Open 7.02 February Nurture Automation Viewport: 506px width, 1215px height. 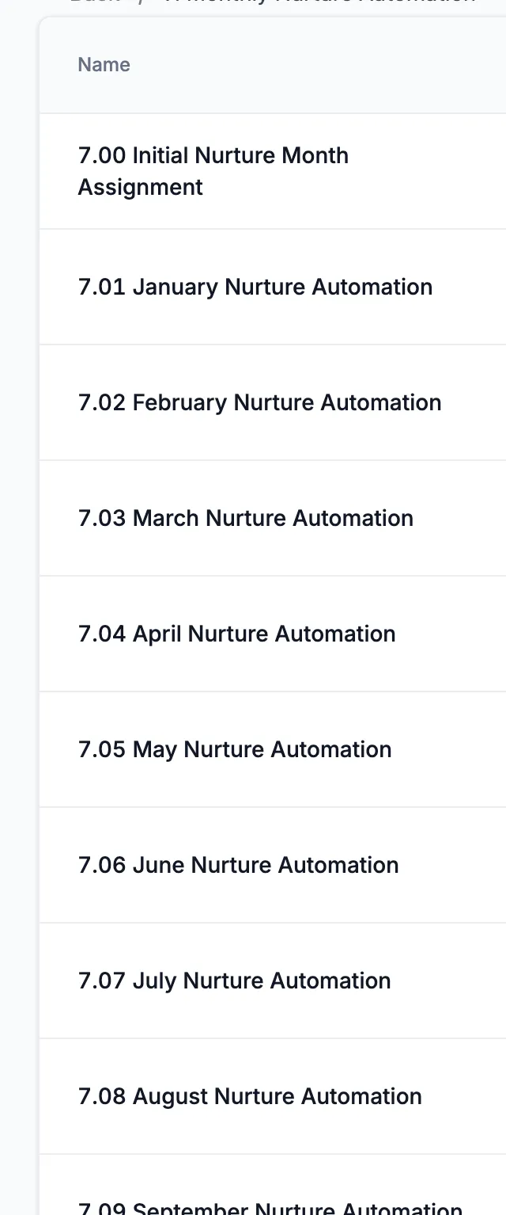pyautogui.click(x=259, y=402)
